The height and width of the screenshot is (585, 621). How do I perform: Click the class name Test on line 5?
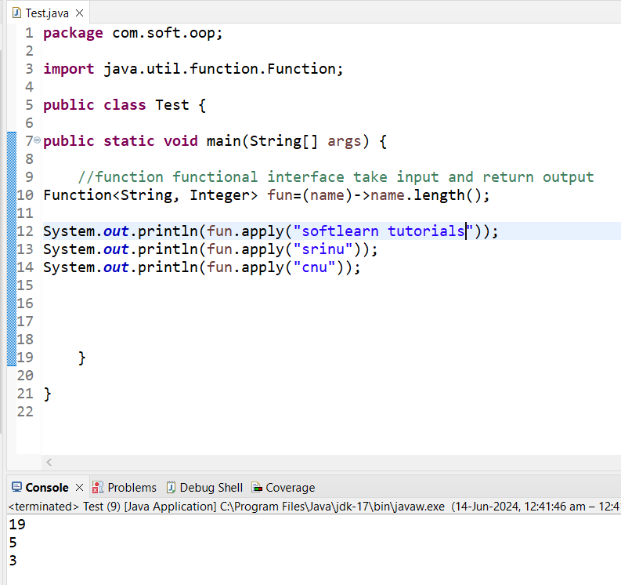click(171, 105)
